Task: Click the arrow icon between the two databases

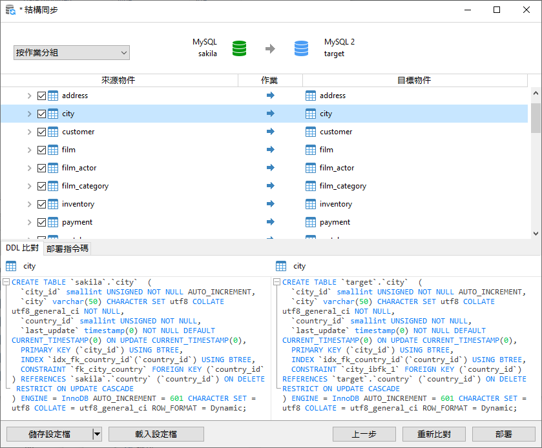Action: (x=270, y=48)
